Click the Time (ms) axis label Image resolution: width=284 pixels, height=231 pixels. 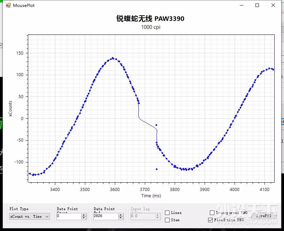tap(151, 196)
